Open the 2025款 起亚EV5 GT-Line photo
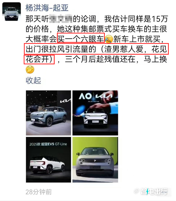Image resolution: width=176 pixels, height=201 pixels. coord(48,160)
